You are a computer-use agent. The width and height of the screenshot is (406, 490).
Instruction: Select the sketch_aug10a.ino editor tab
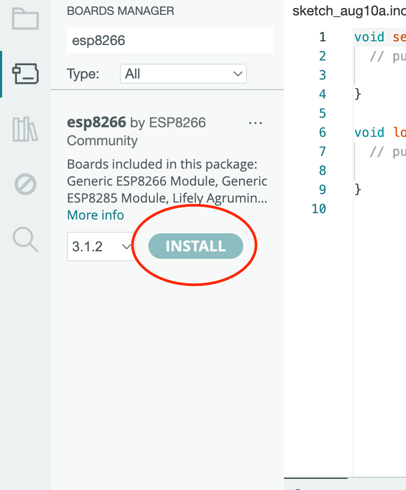point(349,11)
